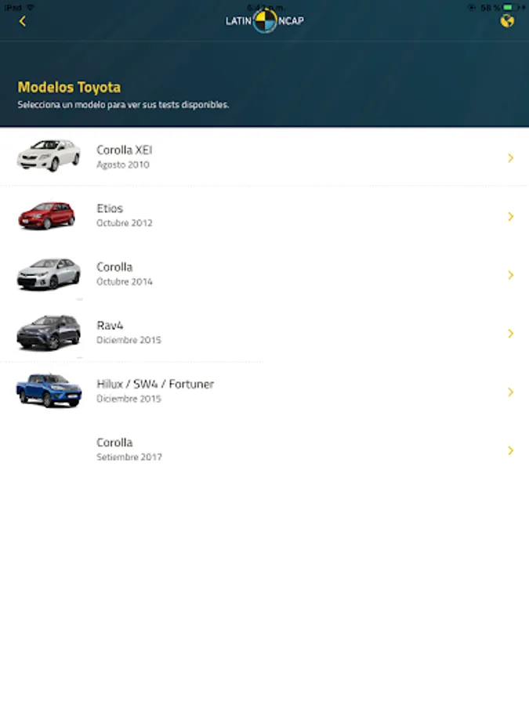Choose Hilux / SW4 / Fortuner name
Viewport: 529px width, 705px height.
point(155,384)
